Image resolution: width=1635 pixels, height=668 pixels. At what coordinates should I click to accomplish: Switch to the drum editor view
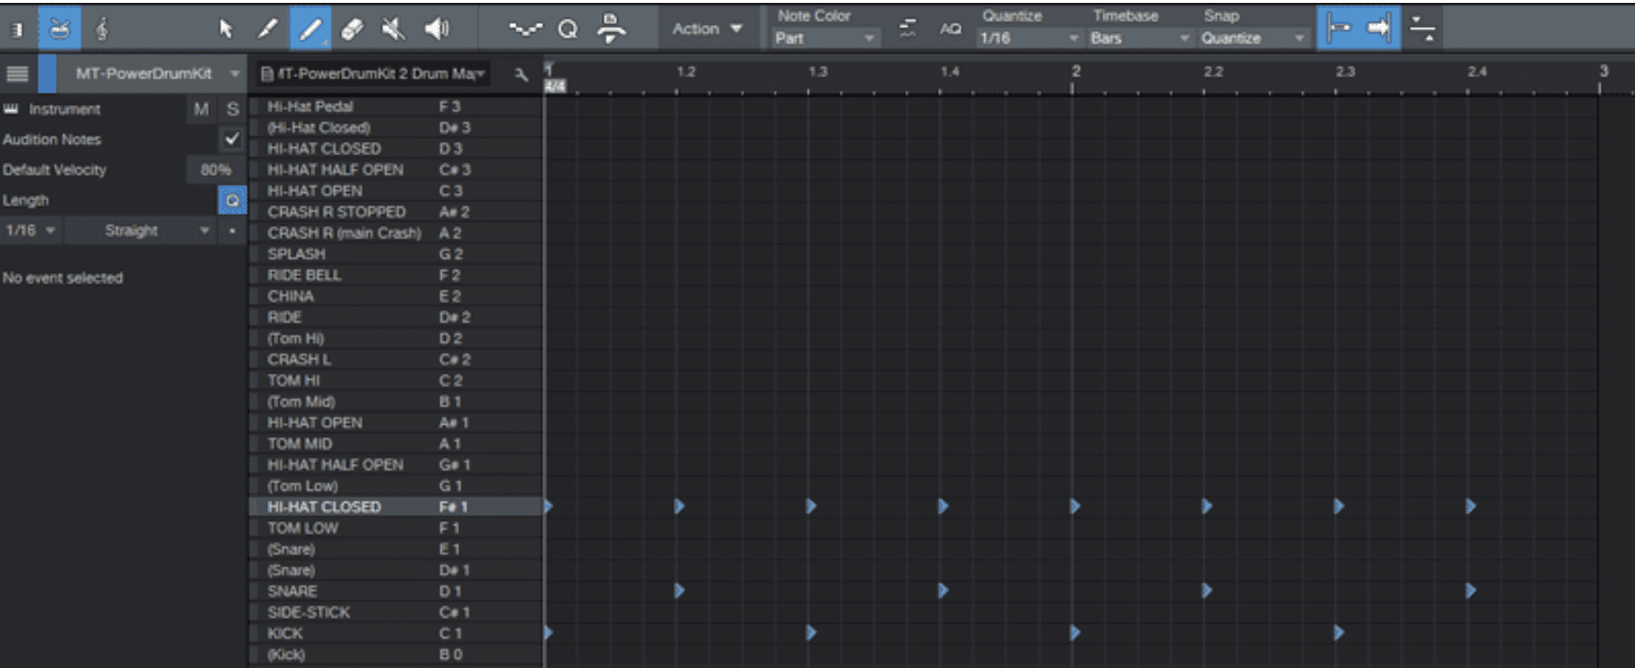click(60, 28)
